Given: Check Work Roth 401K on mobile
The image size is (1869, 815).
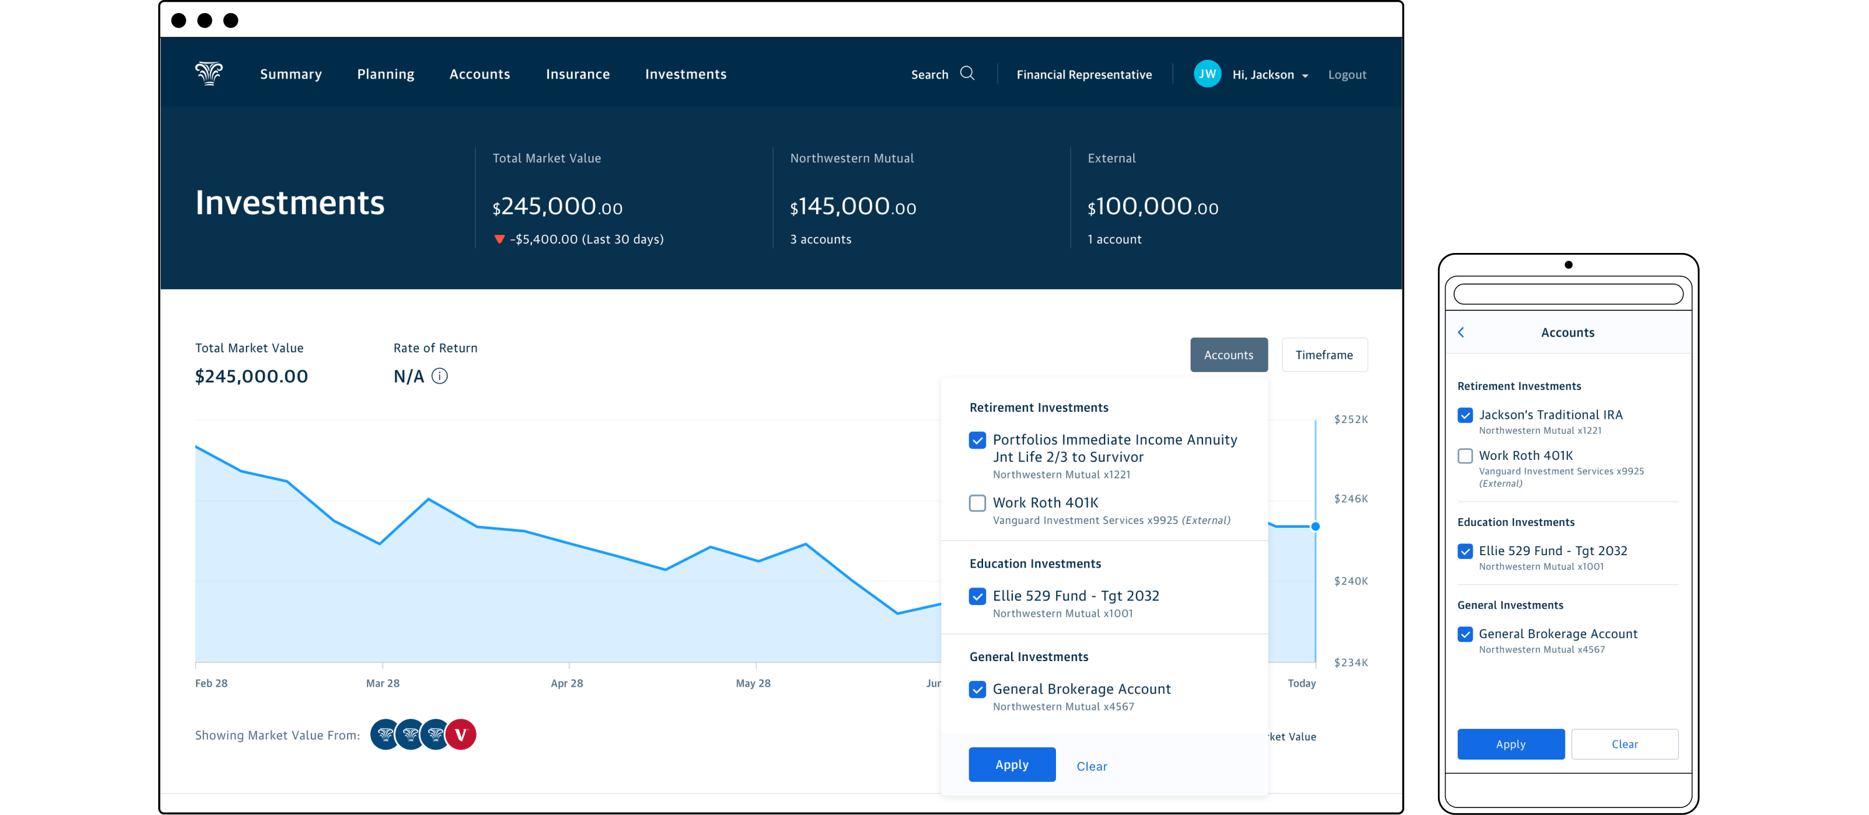Looking at the screenshot, I should point(1465,455).
